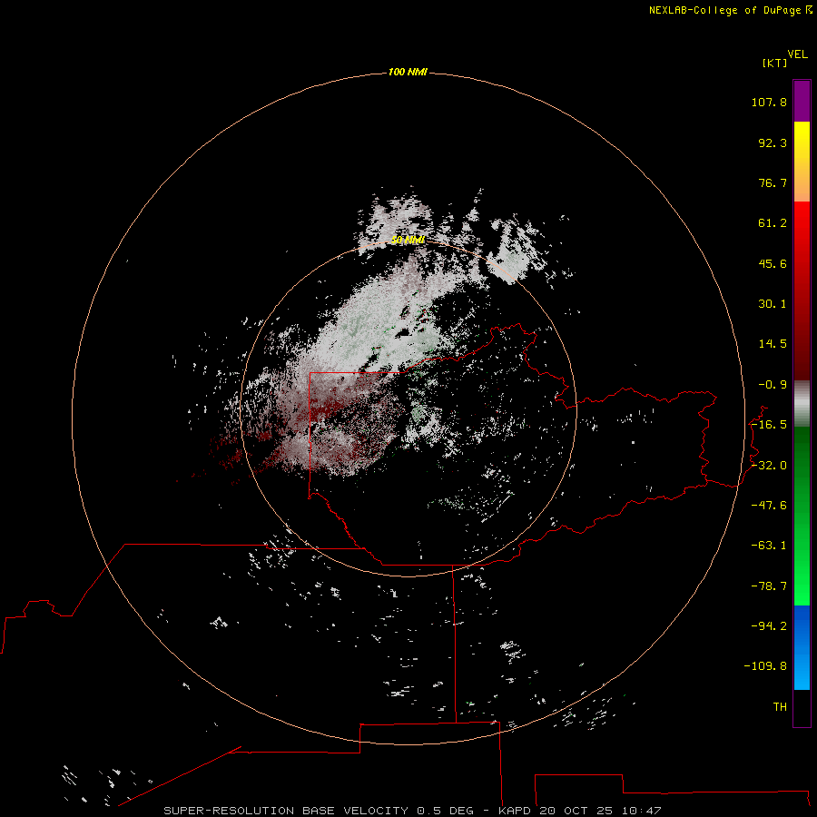Click the 0.5 DEG elevation text

pyautogui.click(x=445, y=811)
